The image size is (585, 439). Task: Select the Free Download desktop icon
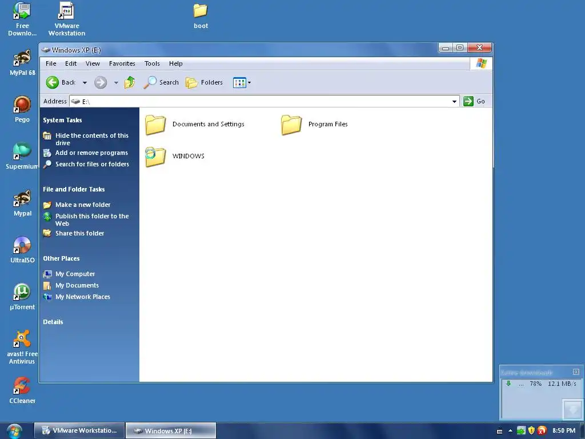click(22, 19)
